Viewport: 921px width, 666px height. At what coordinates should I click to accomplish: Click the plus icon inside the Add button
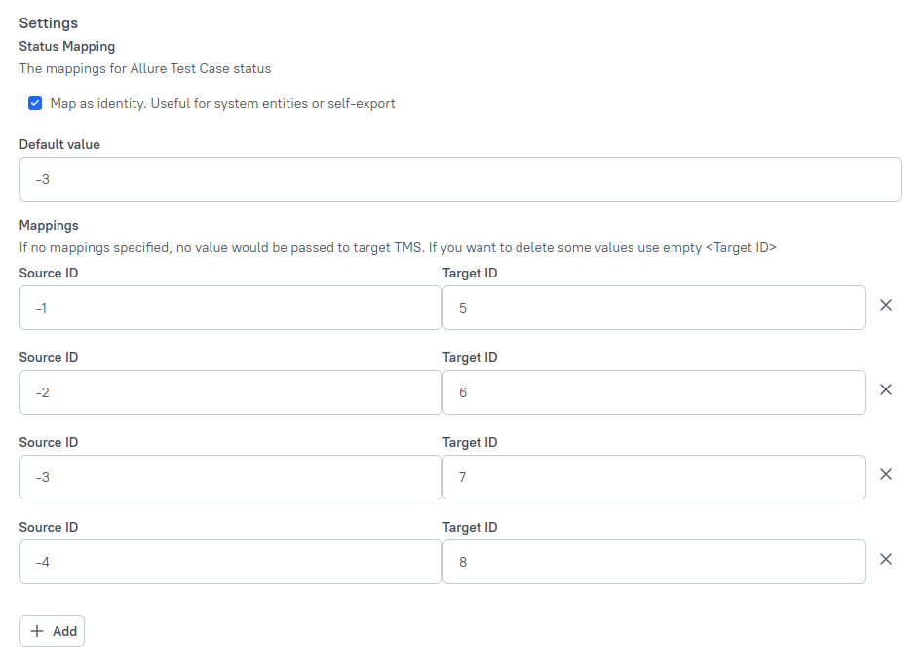pyautogui.click(x=38, y=631)
